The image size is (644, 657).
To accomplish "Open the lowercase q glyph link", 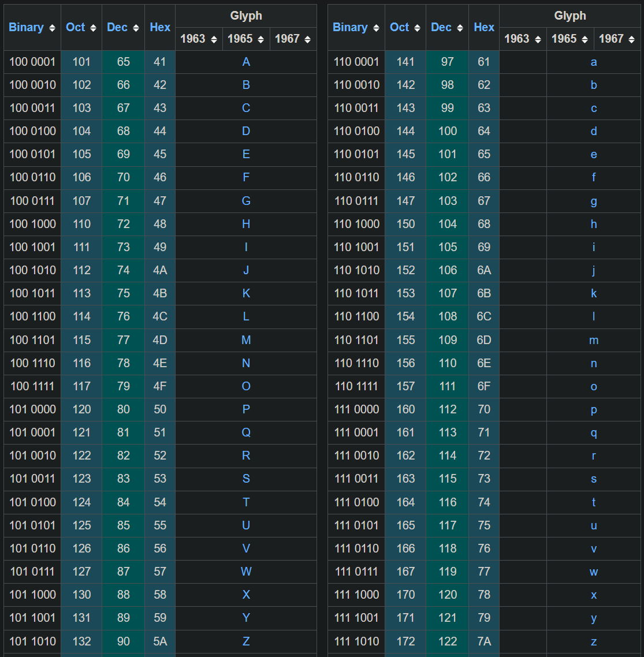I will click(x=594, y=433).
